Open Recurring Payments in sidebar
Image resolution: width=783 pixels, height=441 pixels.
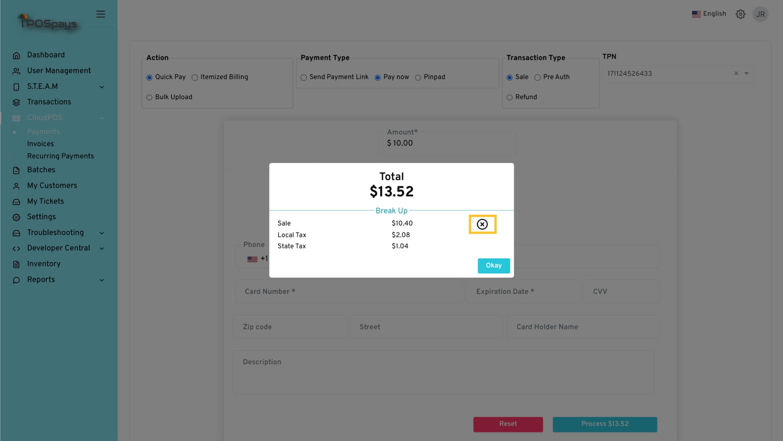(60, 156)
